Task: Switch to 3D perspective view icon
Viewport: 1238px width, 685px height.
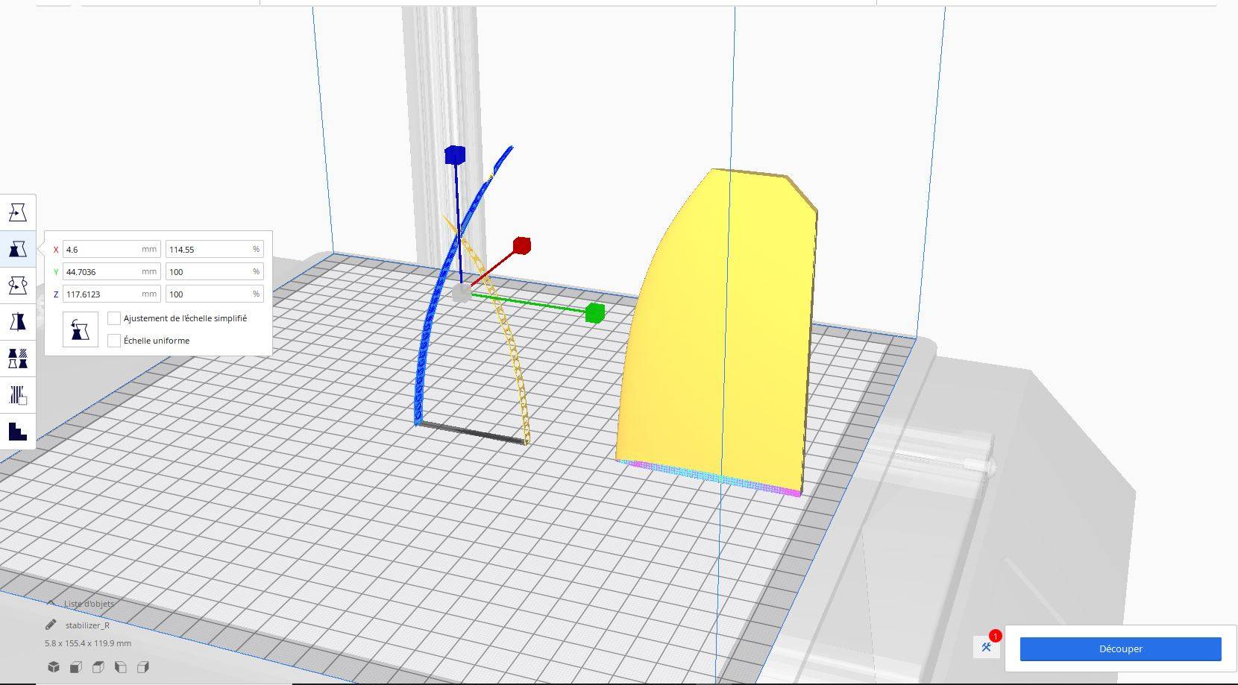Action: pyautogui.click(x=54, y=667)
